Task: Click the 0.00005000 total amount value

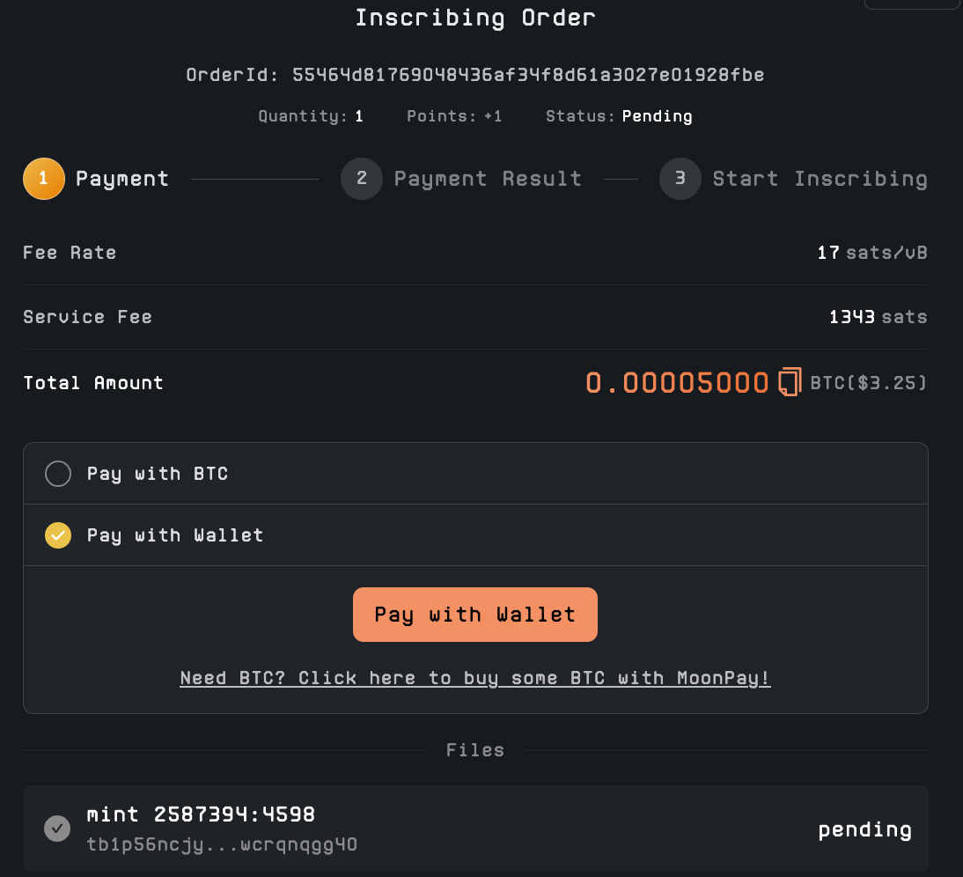Action: point(678,383)
